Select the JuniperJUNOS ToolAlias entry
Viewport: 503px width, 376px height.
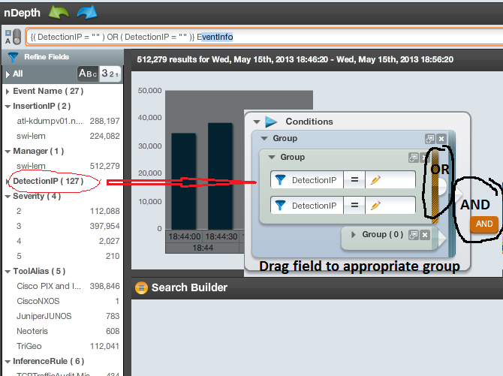pos(68,316)
